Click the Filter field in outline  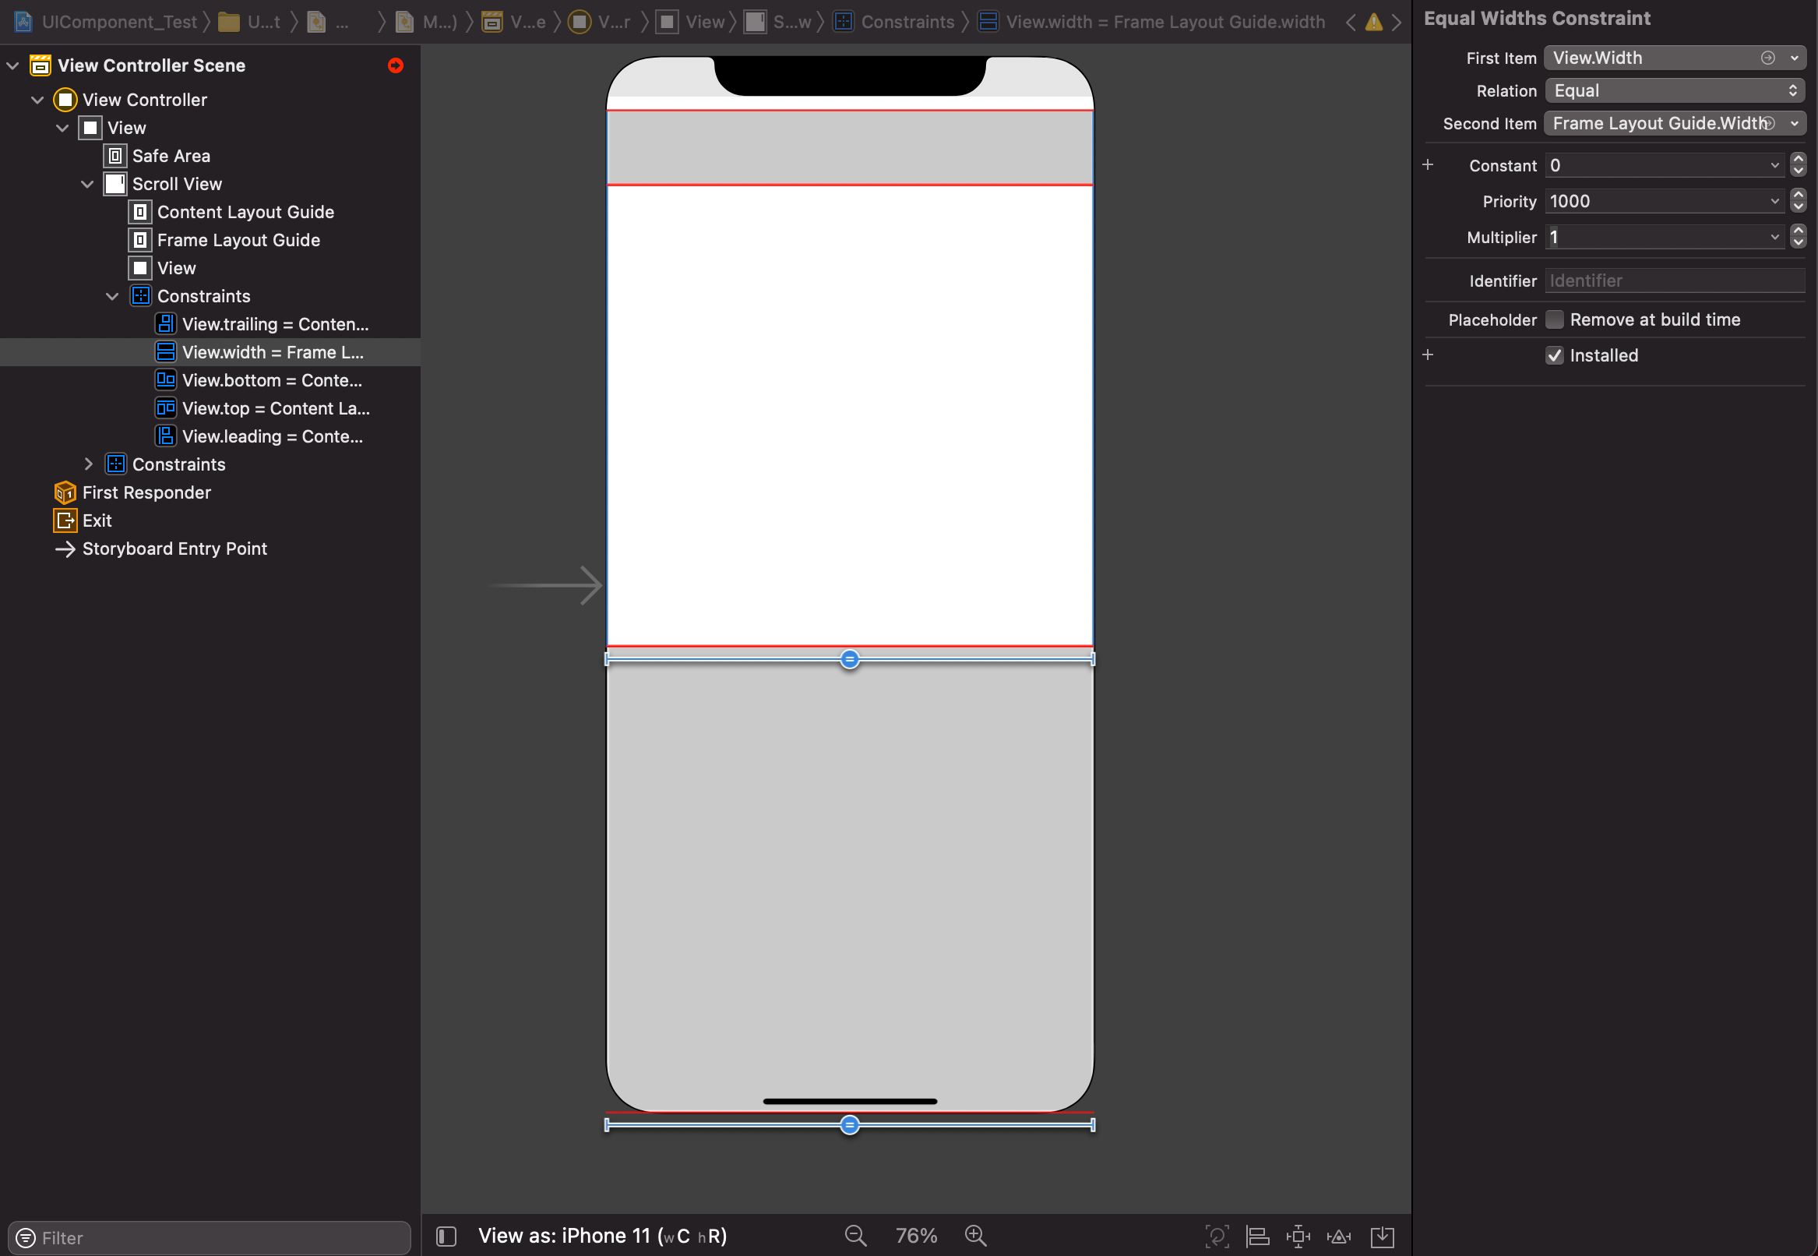tap(210, 1238)
